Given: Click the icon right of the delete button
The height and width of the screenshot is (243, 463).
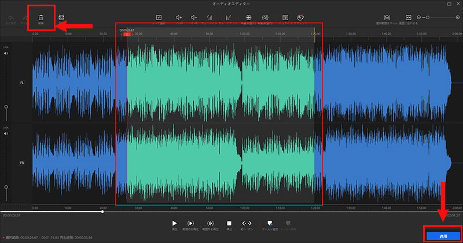Looking at the screenshot, I should pos(61,18).
